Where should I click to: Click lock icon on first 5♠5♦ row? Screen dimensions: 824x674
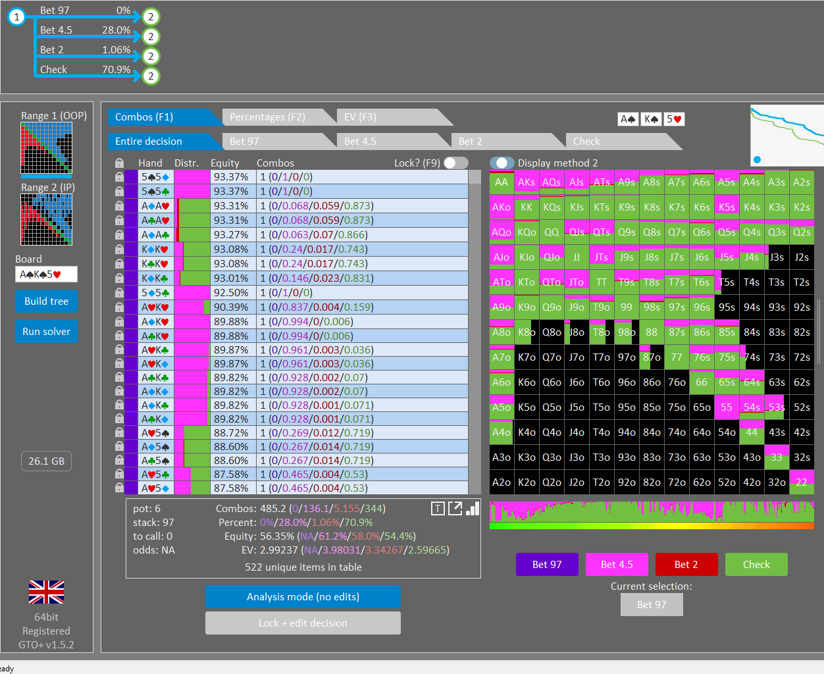click(119, 177)
